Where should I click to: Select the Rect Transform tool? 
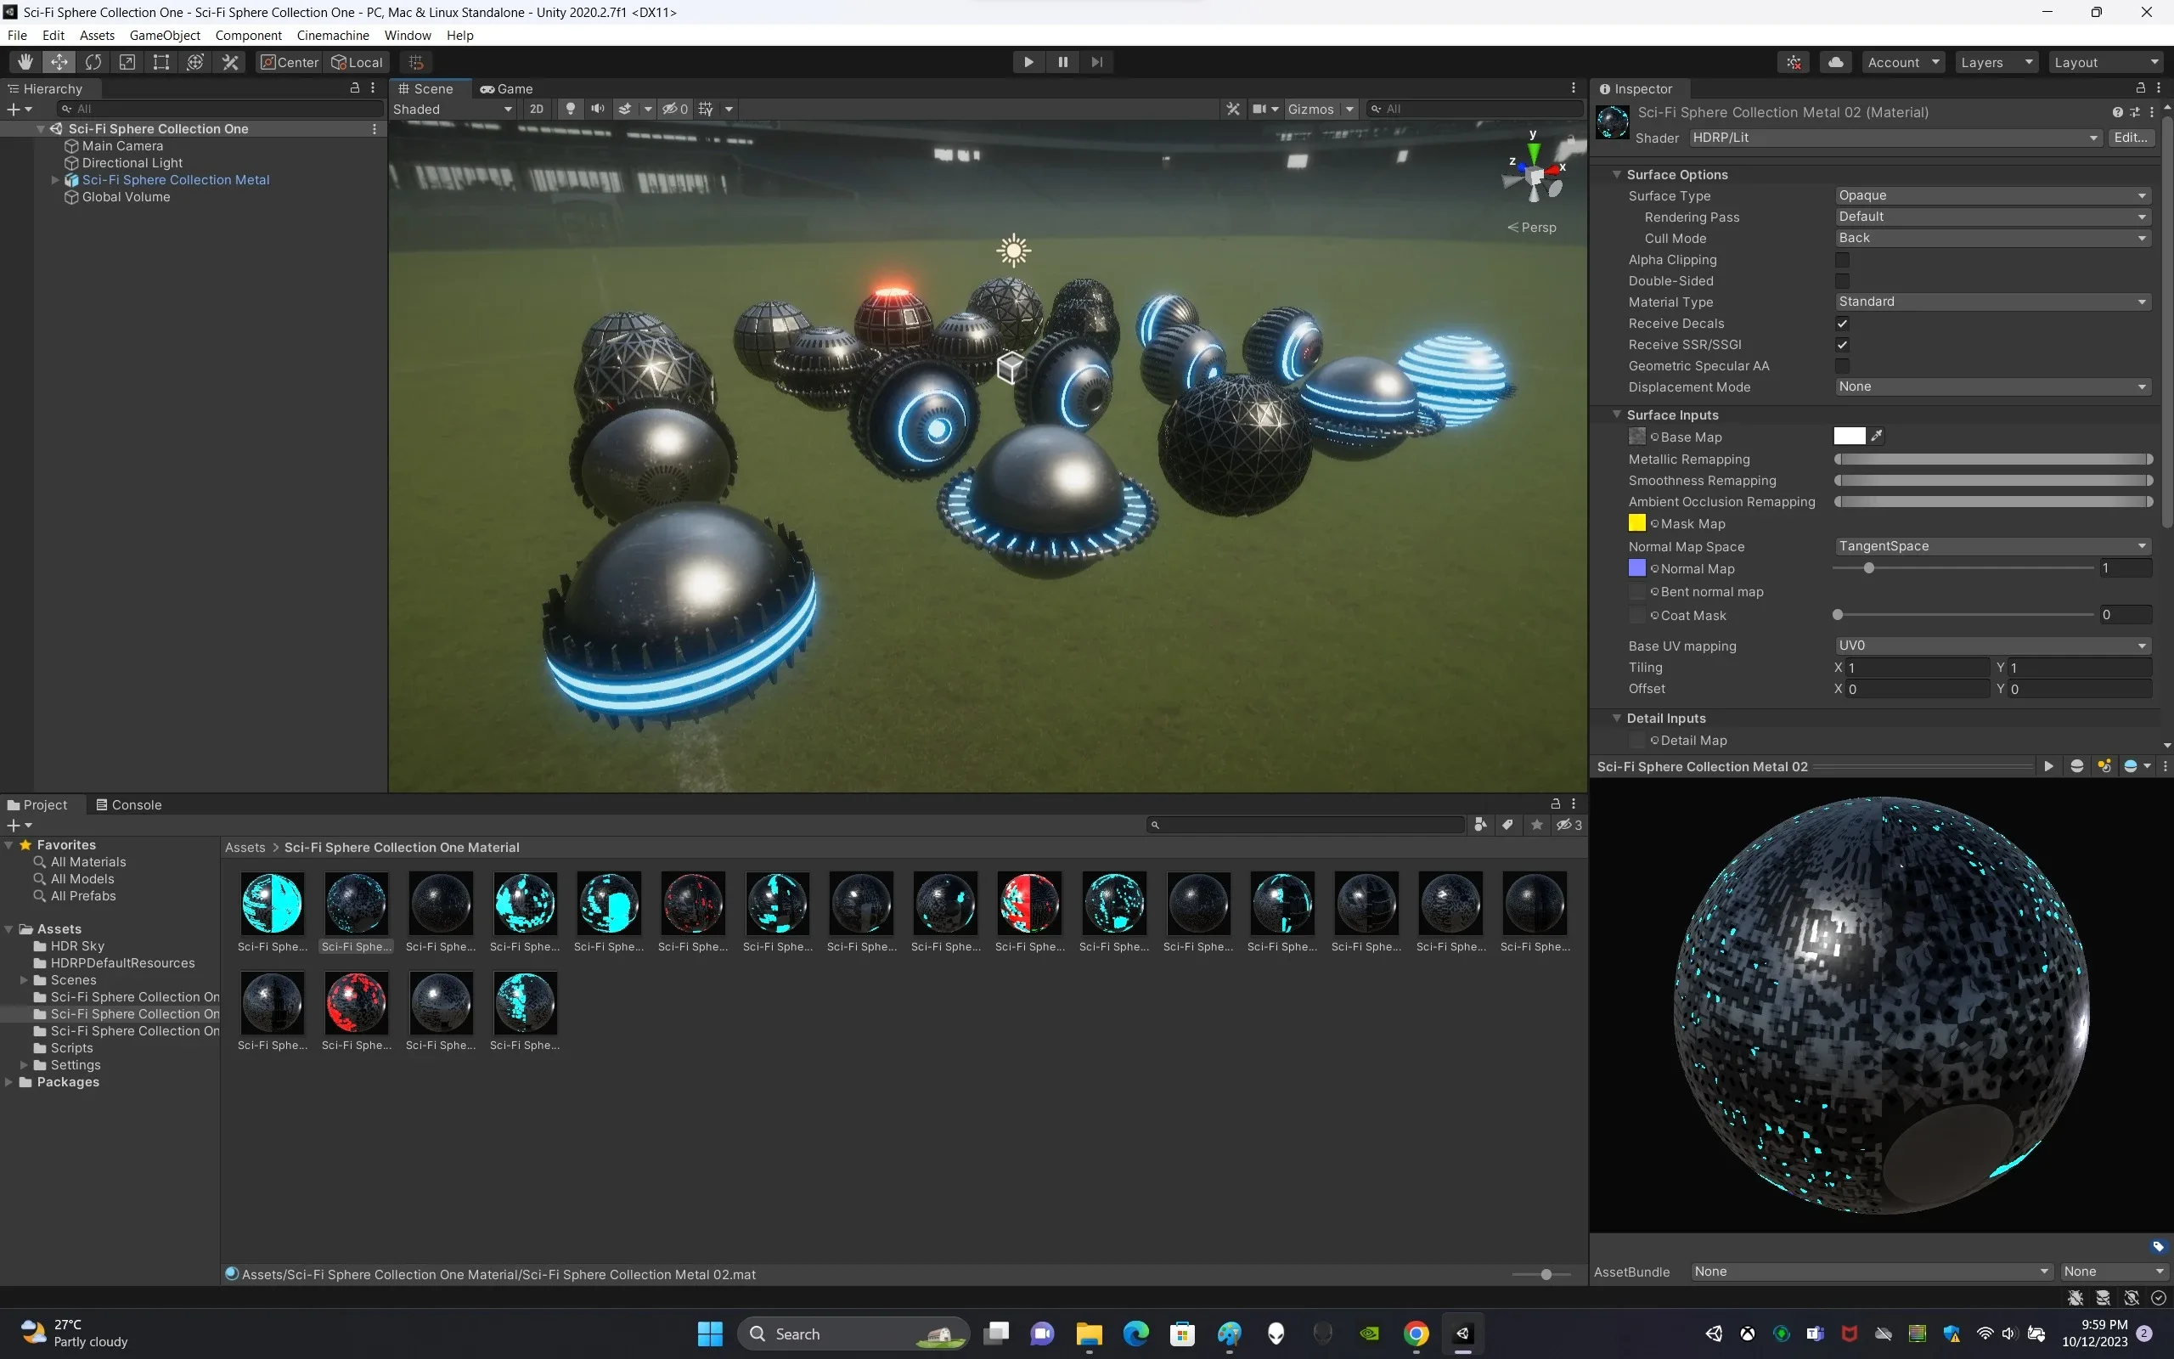click(161, 62)
